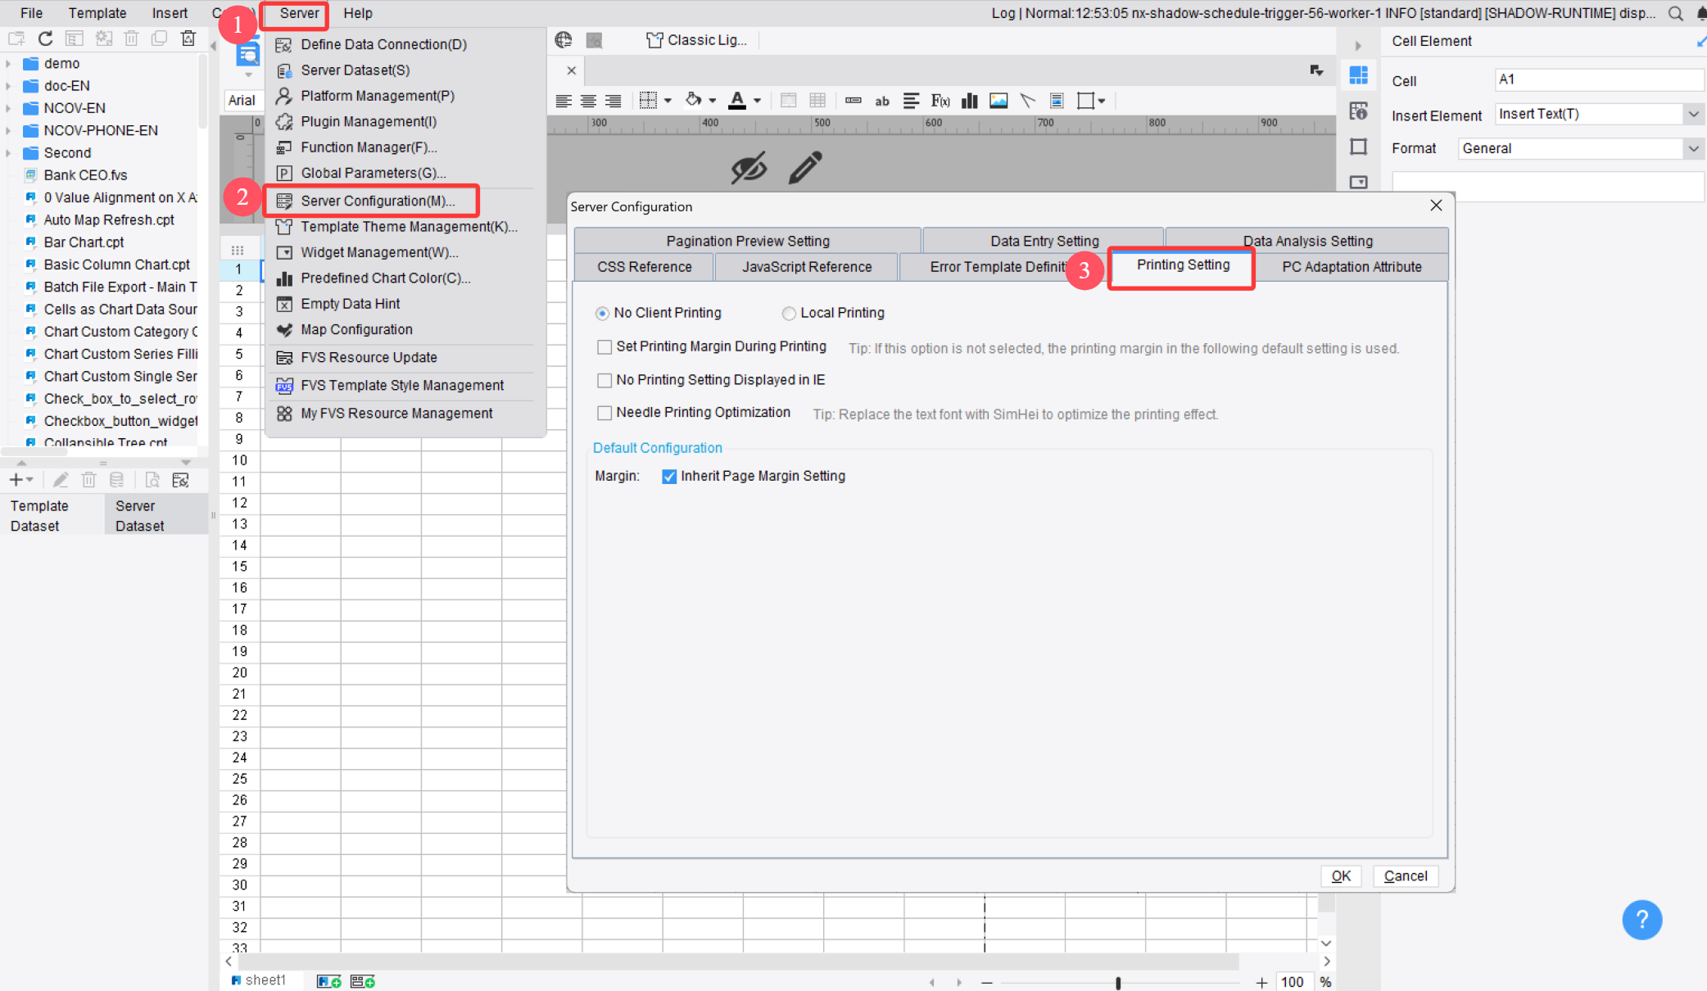
Task: Dismiss the dialog with Cancel
Action: (1405, 876)
